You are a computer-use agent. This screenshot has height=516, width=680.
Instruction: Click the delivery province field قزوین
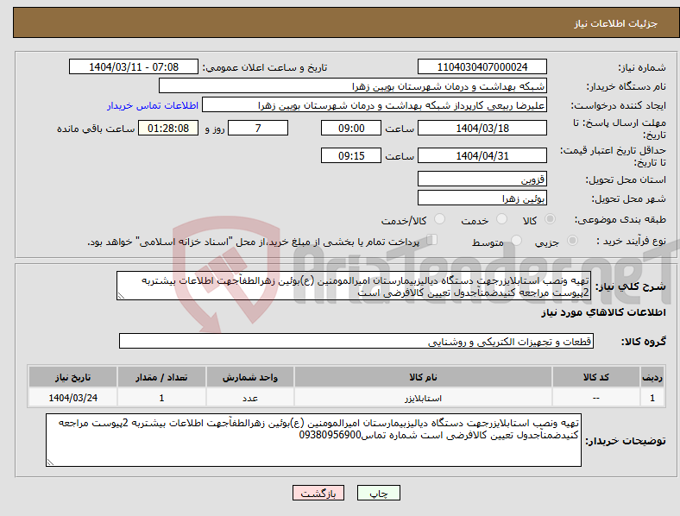coord(482,179)
